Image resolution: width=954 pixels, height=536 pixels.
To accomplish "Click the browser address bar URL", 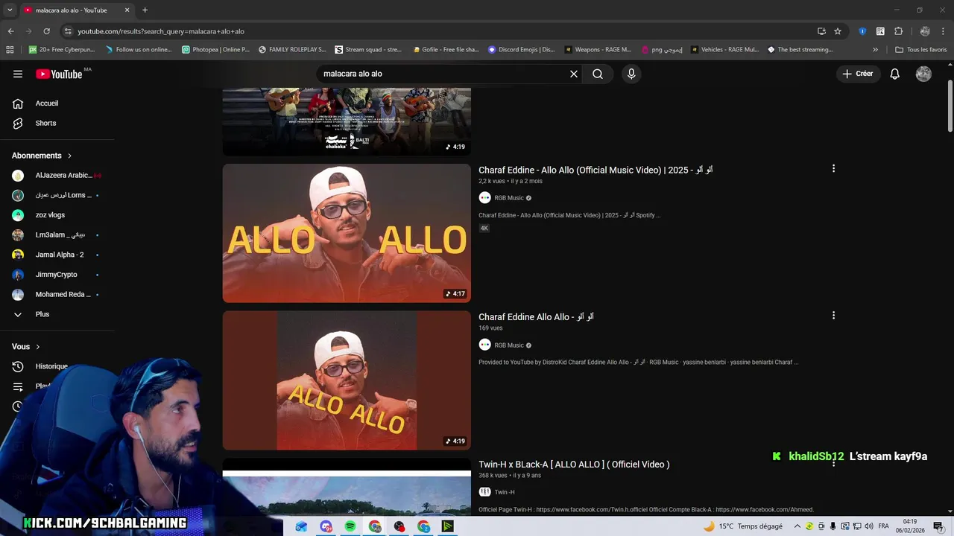I will (x=161, y=31).
